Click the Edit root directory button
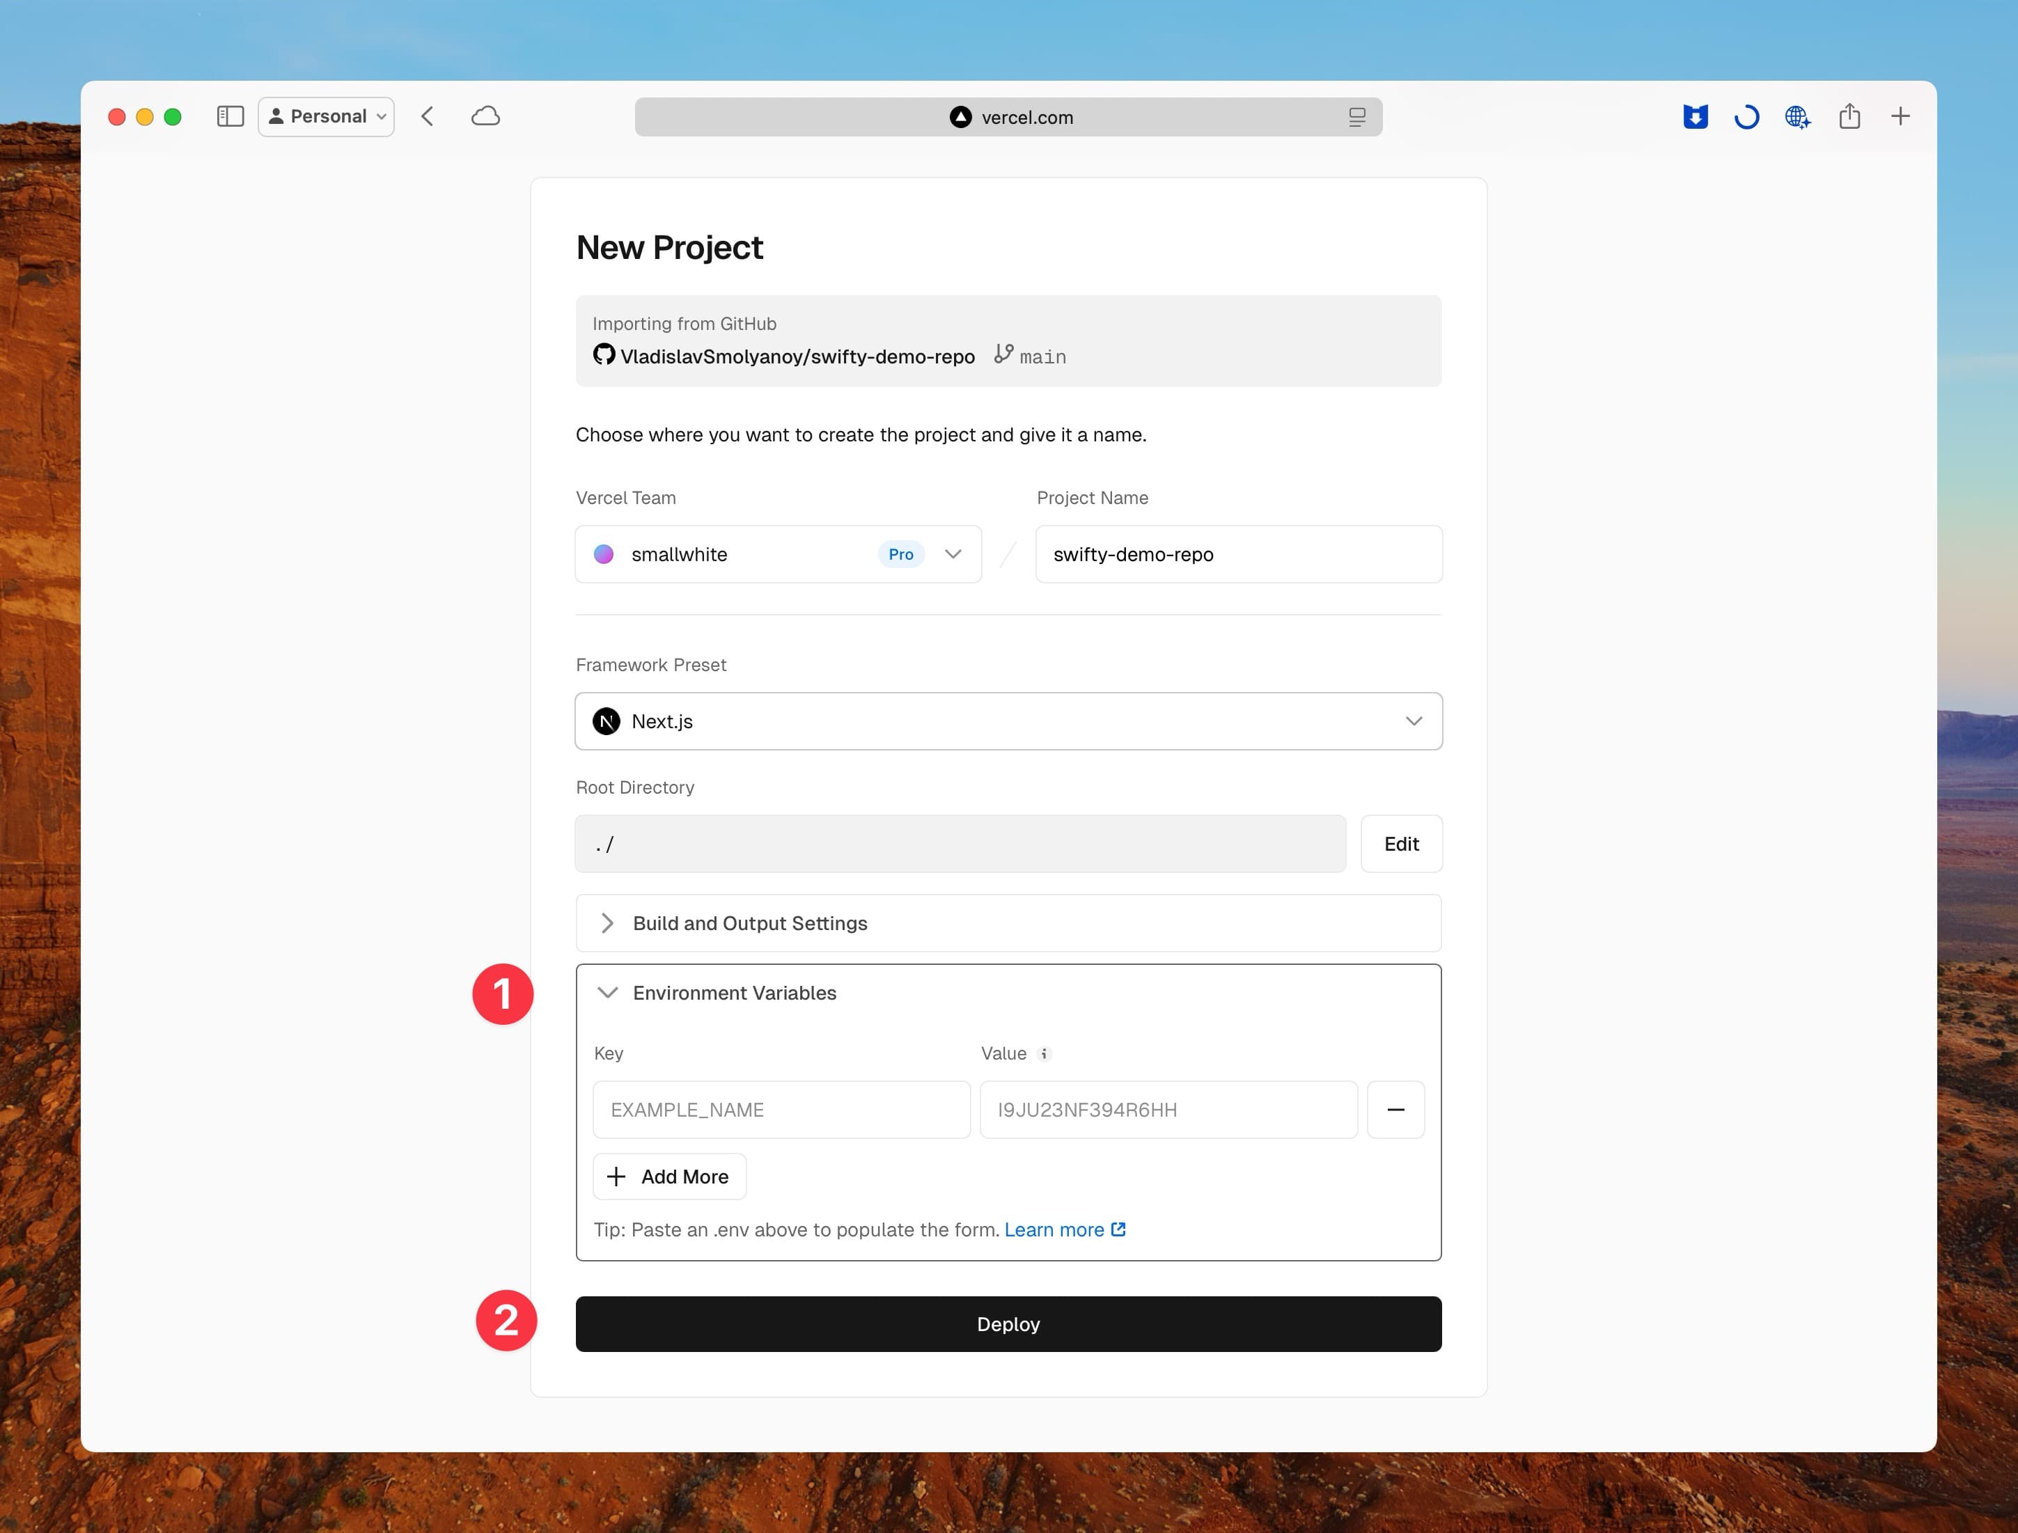Image resolution: width=2018 pixels, height=1533 pixels. click(1401, 844)
